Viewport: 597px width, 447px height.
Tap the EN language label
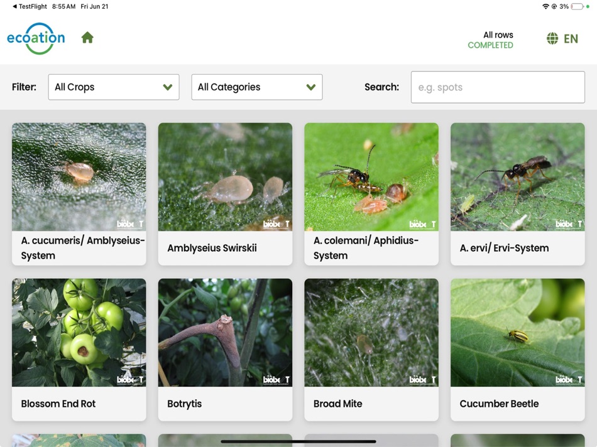point(571,39)
